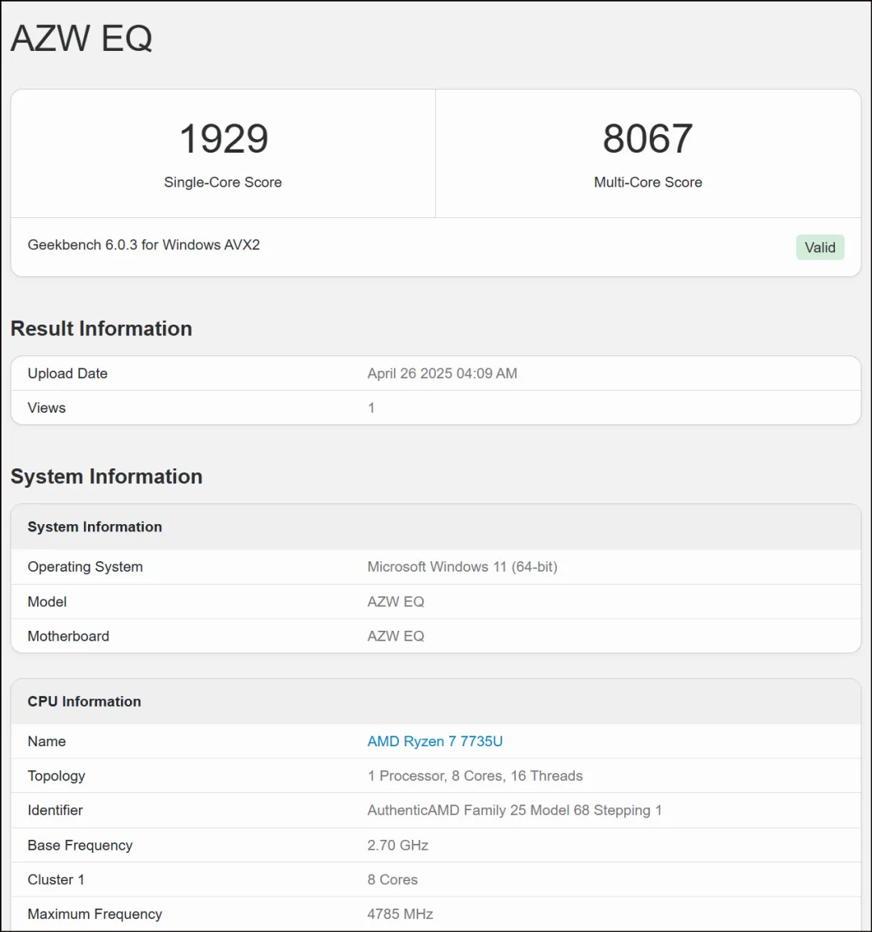Select the Name label in CPU table

(46, 741)
